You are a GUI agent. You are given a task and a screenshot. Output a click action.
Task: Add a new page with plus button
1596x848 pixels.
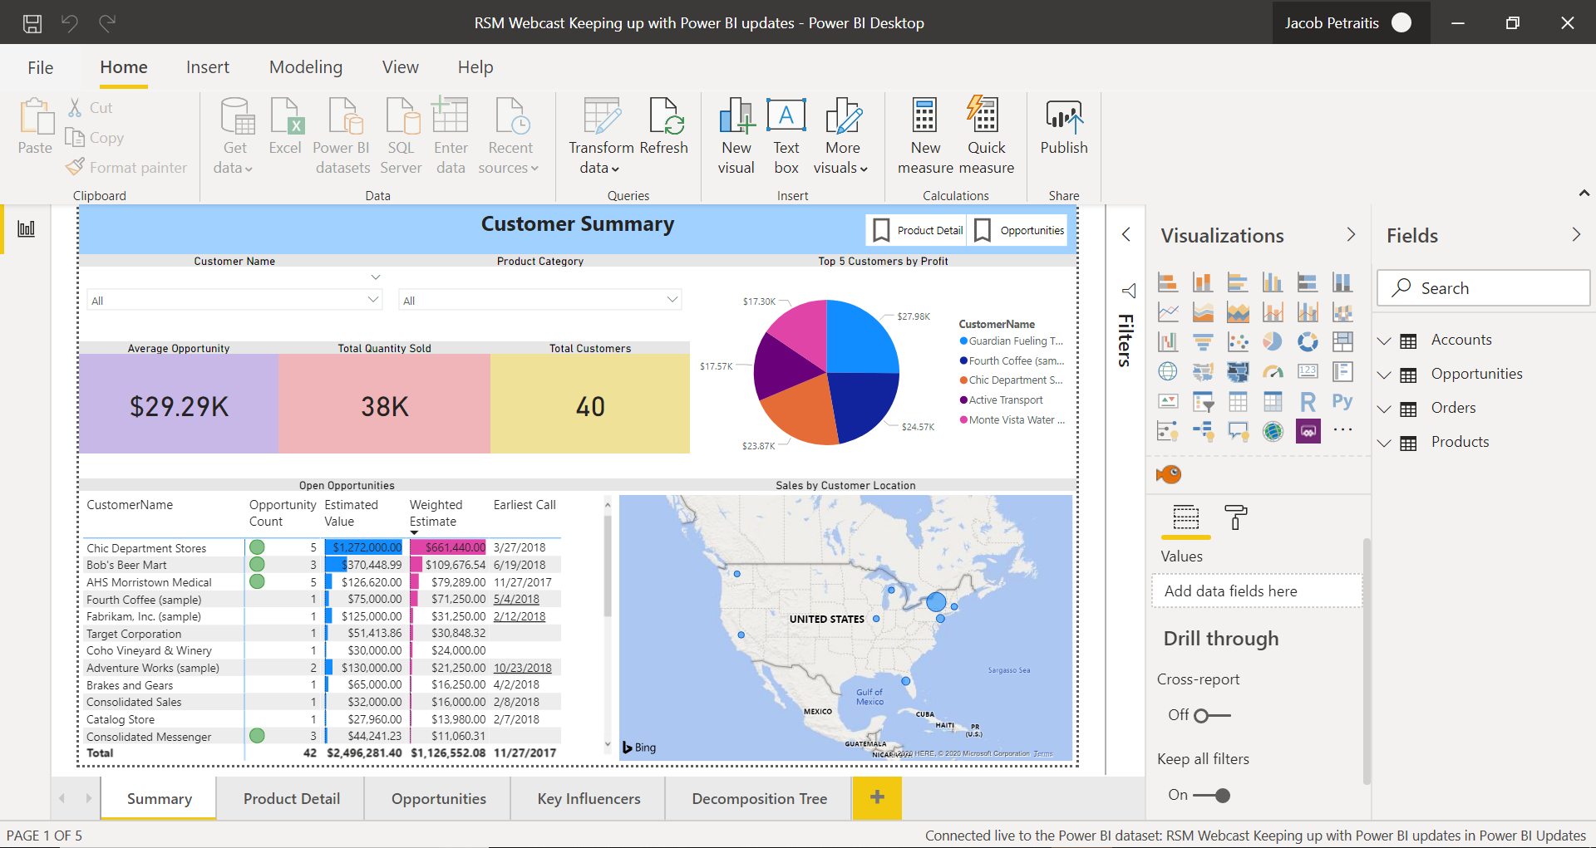pos(877,798)
